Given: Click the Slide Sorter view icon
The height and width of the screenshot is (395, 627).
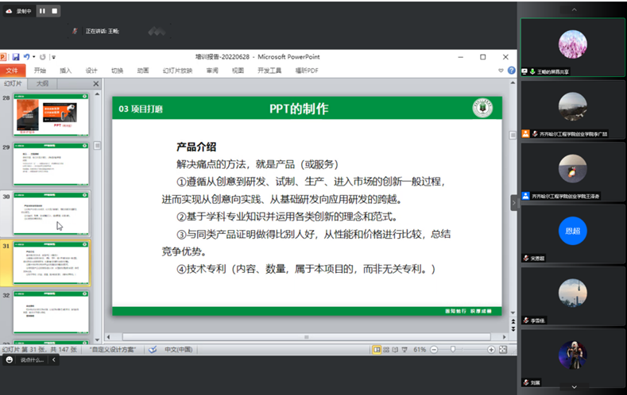Looking at the screenshot, I should (x=387, y=350).
